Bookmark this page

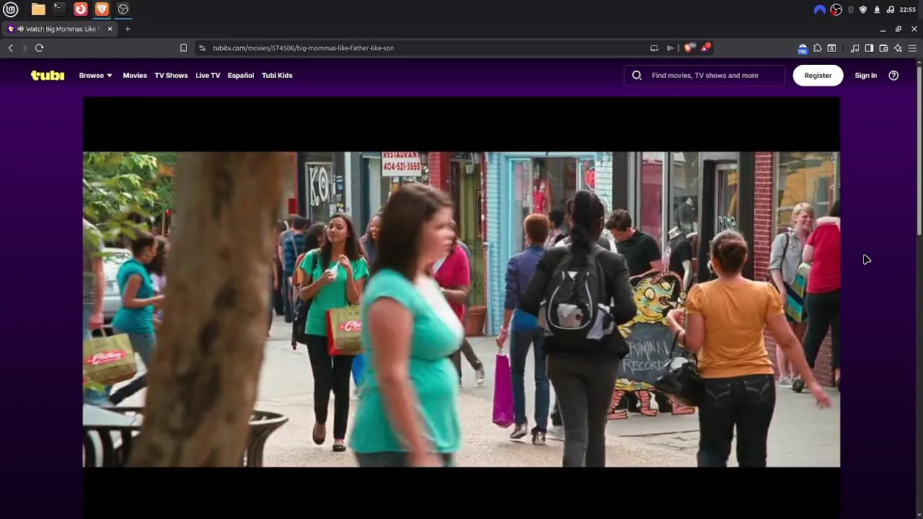[183, 48]
